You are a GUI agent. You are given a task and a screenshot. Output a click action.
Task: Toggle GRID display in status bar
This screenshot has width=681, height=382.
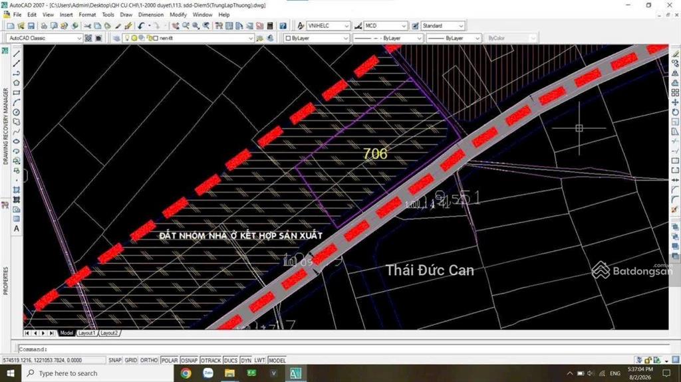point(131,360)
